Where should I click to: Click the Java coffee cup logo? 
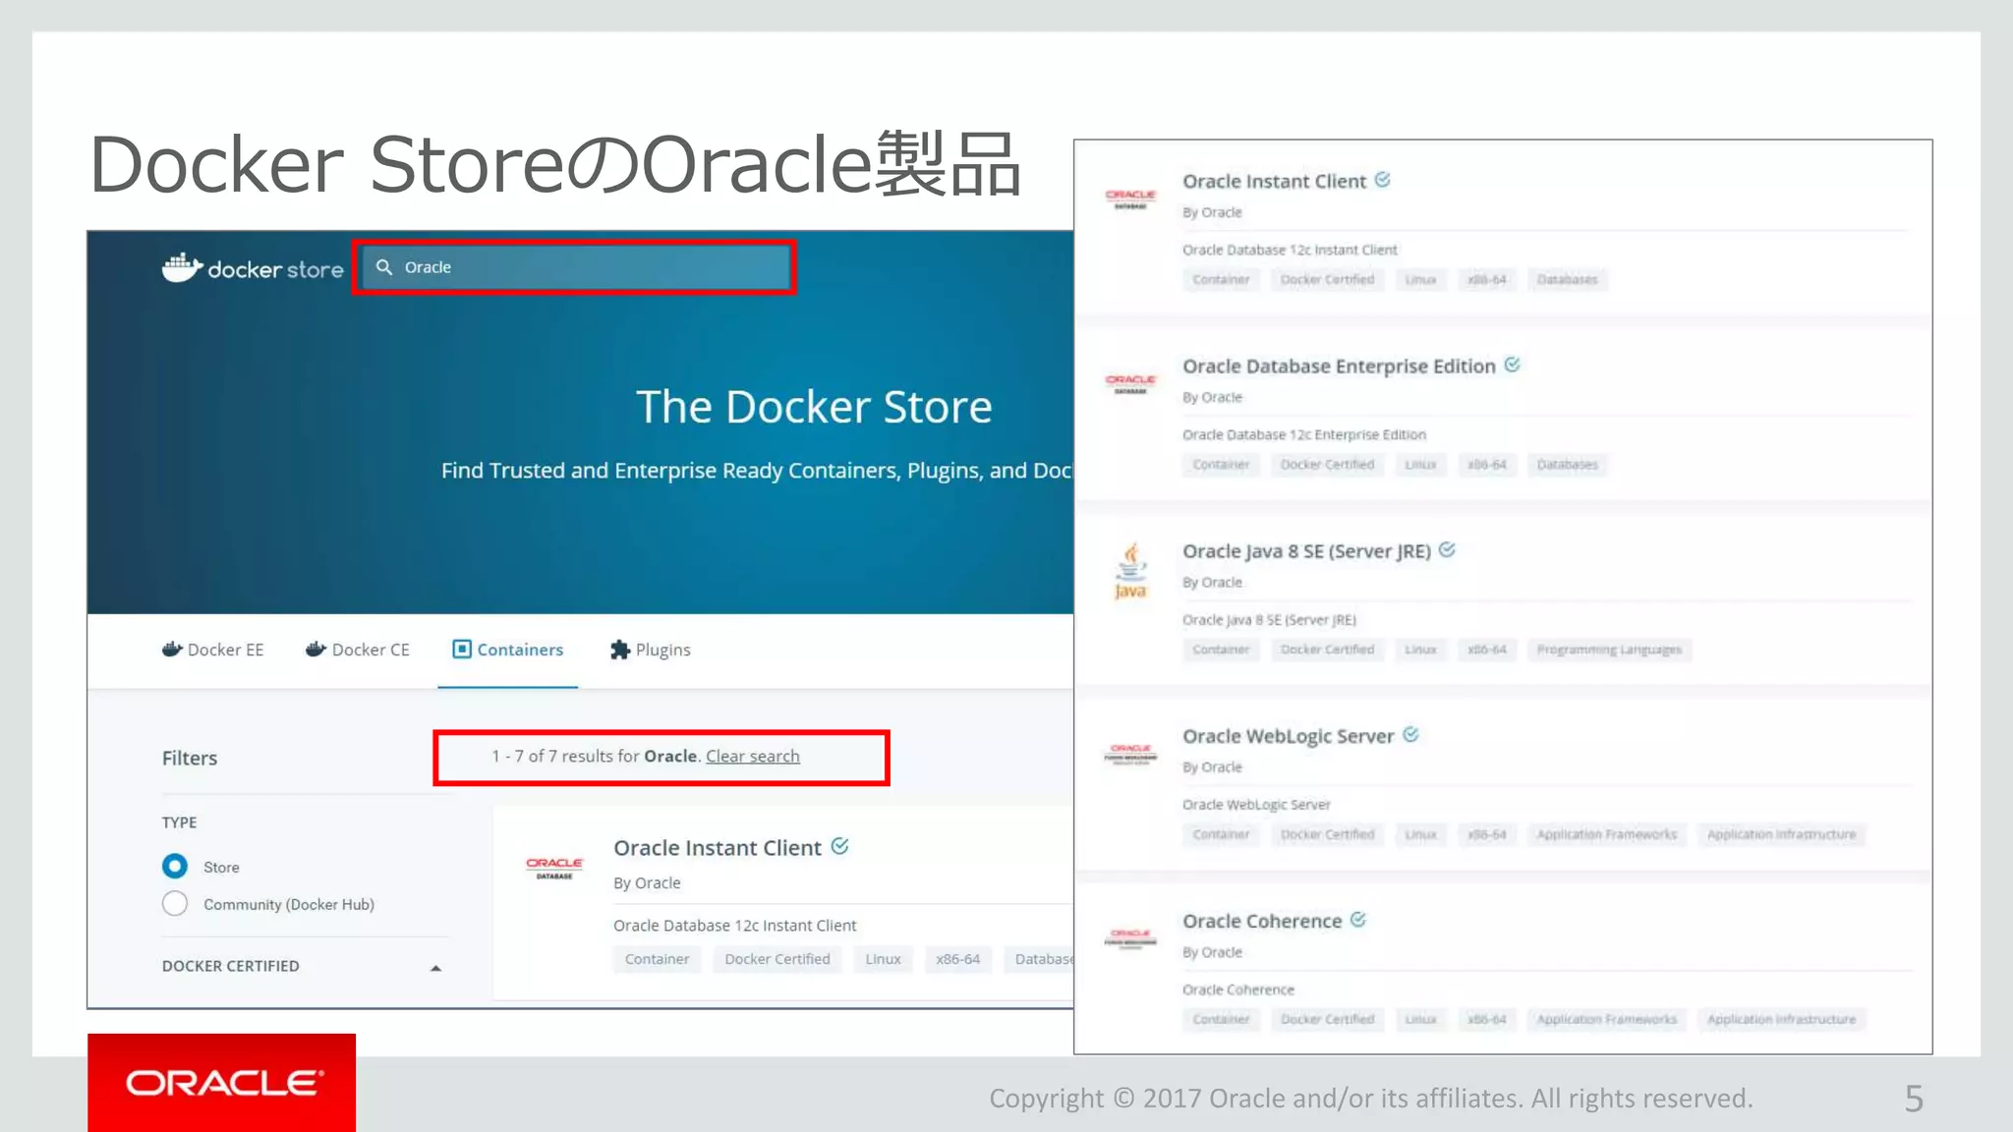click(x=1130, y=570)
